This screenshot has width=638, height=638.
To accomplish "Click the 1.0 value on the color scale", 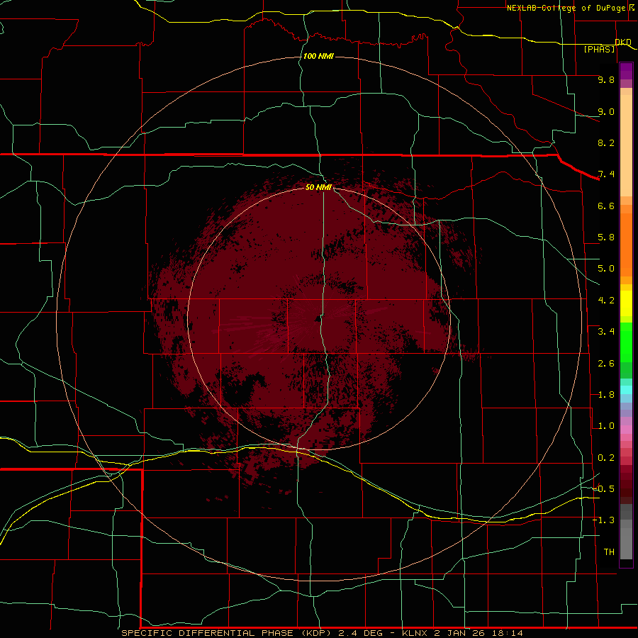I will click(x=606, y=426).
